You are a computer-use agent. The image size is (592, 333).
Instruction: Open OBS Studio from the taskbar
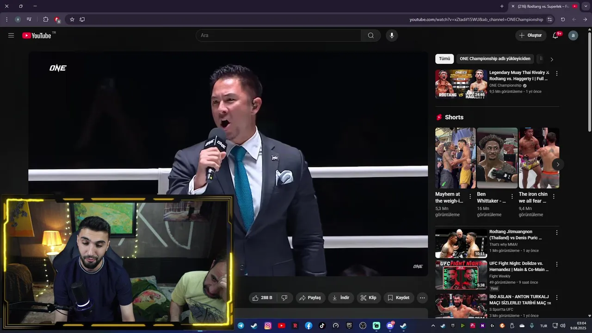pos(363,326)
